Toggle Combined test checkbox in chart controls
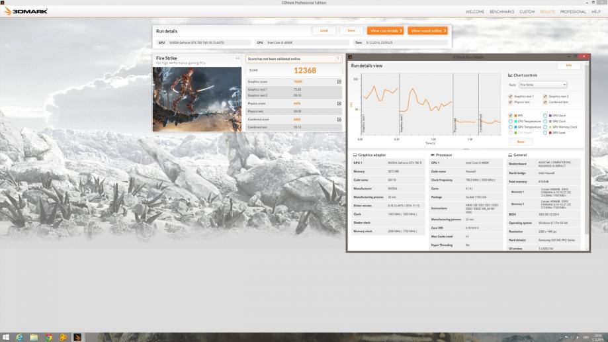Screen dimensions: 608x342 coord(544,102)
